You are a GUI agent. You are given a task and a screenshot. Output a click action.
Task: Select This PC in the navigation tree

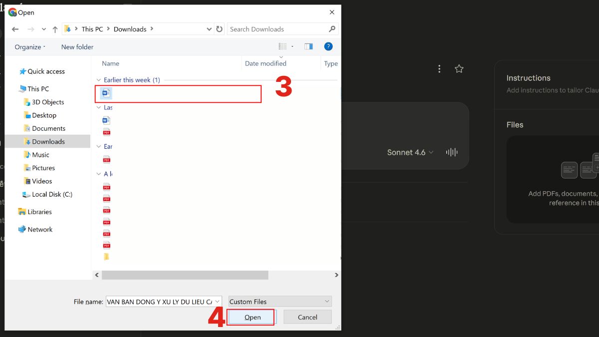(38, 89)
